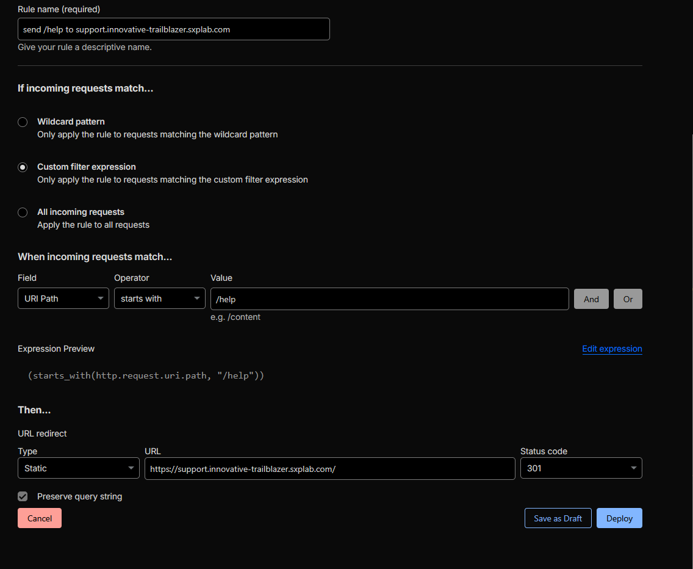Expand the Status code dropdown showing 301
The image size is (693, 569).
581,468
